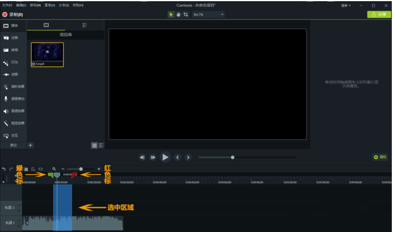Open the 帮助(H) menu

pos(78,5)
